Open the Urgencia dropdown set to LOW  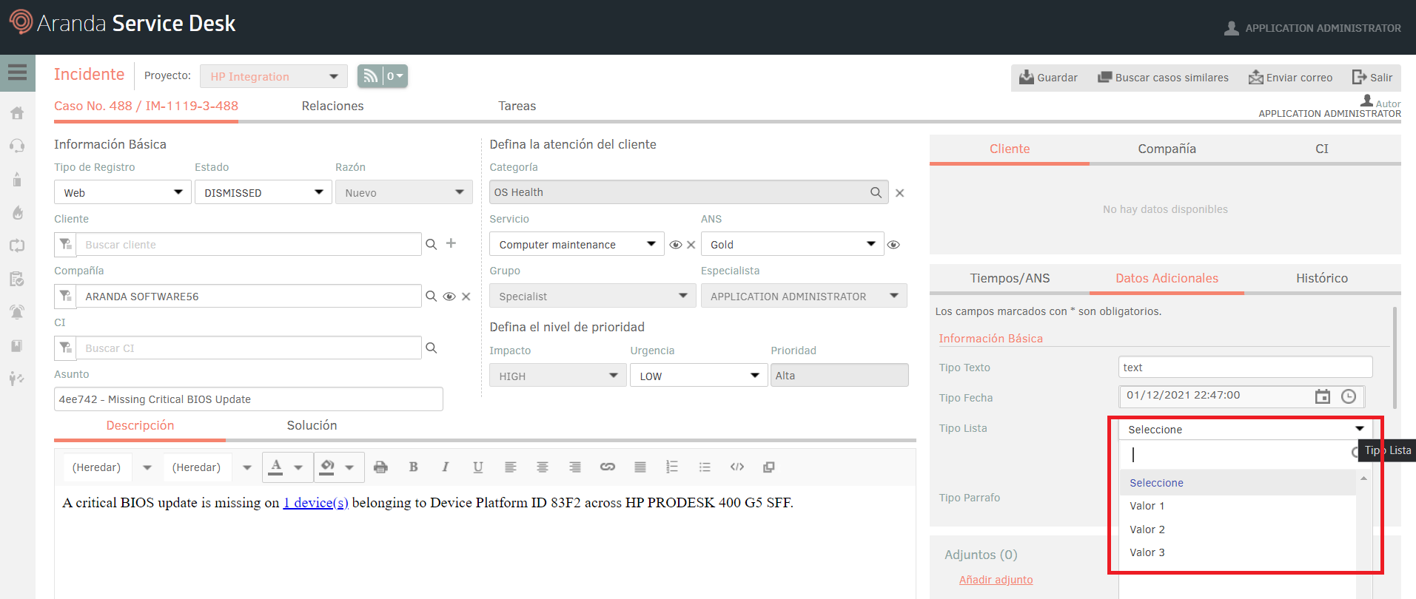[697, 376]
